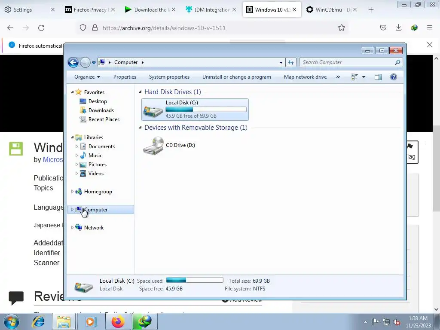440x330 pixels.
Task: Click the Network icon in the navigation pane
Action: coord(79,228)
